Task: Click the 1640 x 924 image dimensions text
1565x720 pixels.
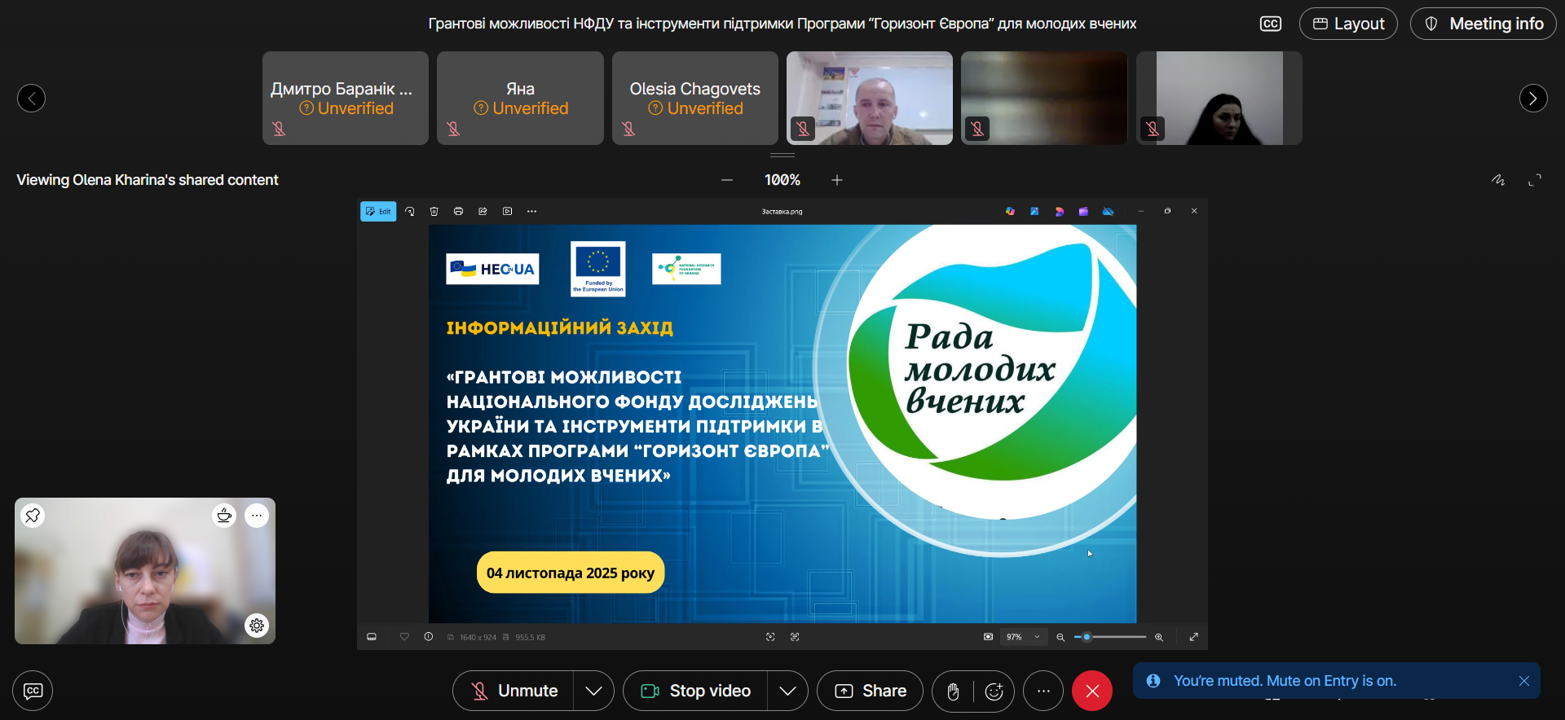Action: click(478, 637)
